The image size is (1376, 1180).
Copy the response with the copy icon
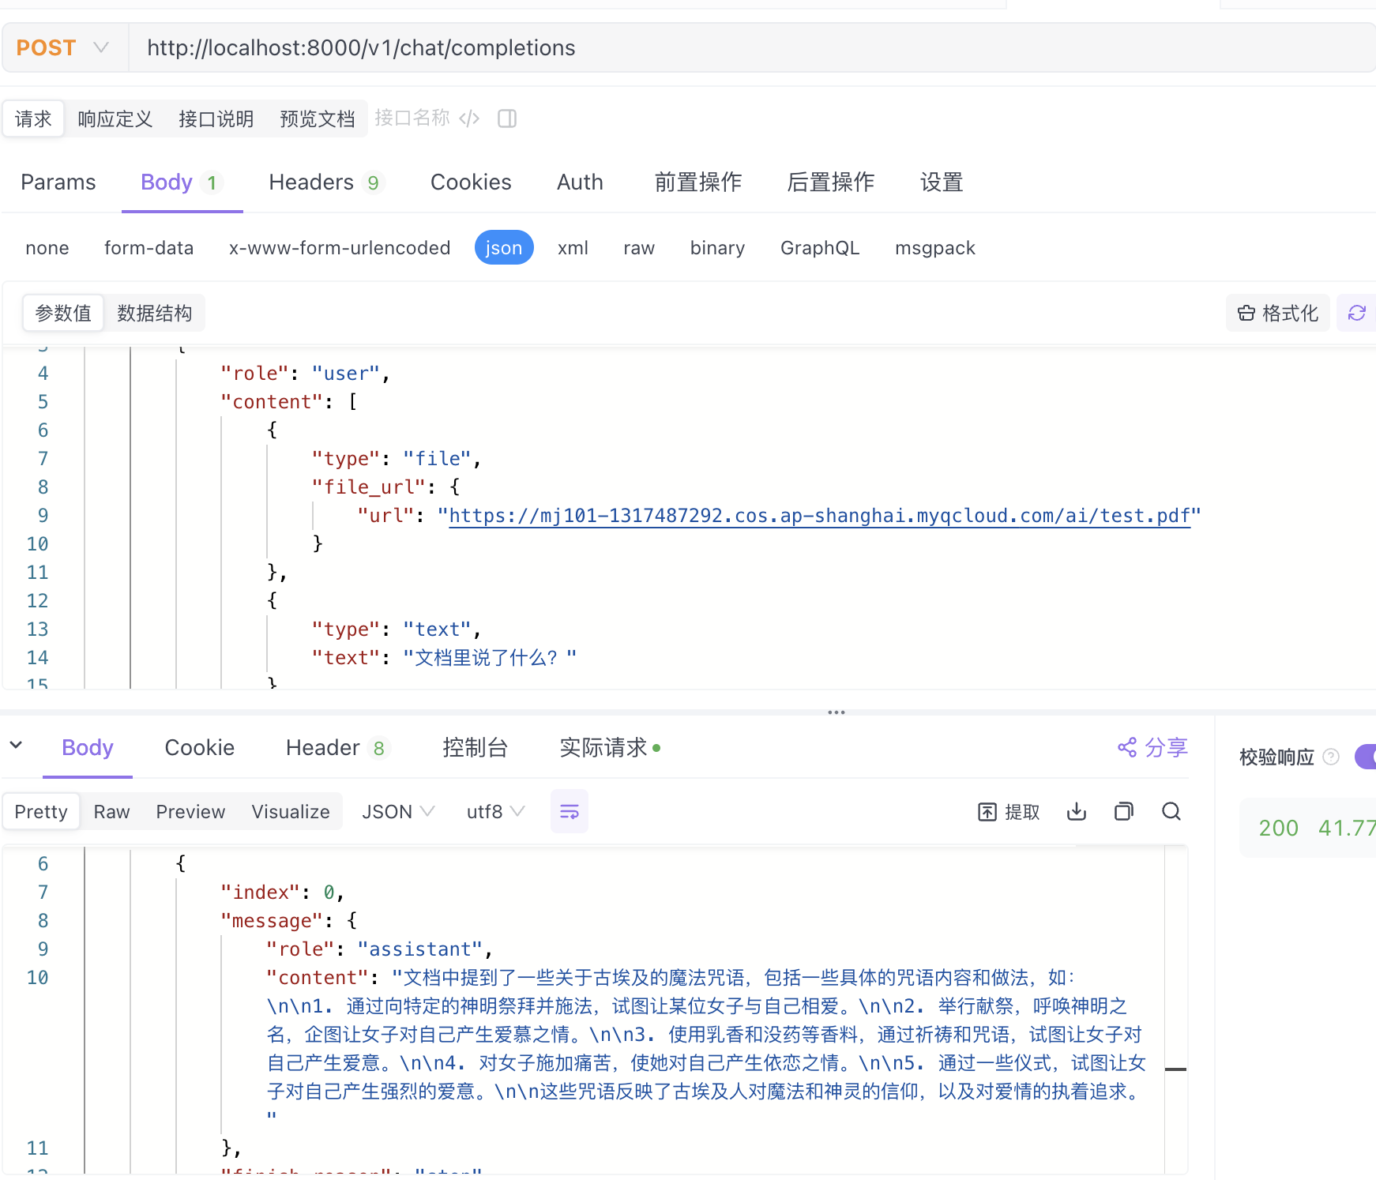pyautogui.click(x=1123, y=811)
